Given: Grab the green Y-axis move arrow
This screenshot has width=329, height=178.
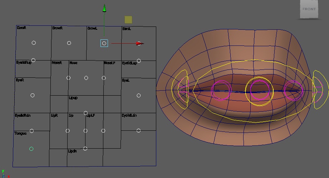Looking at the screenshot, I should [104, 8].
